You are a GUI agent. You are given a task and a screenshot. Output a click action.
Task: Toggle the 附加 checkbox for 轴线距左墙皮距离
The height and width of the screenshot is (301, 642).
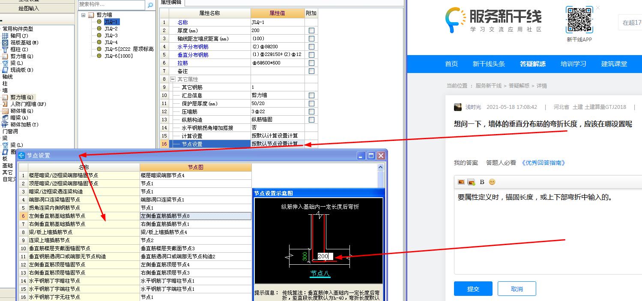(x=311, y=38)
